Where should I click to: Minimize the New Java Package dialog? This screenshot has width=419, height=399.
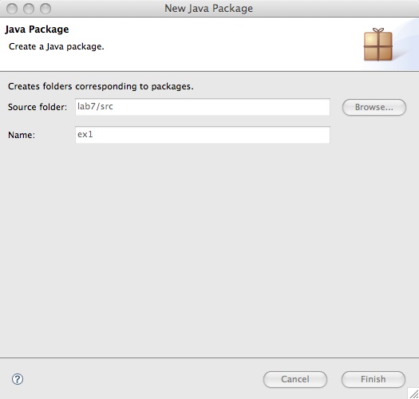(x=29, y=9)
